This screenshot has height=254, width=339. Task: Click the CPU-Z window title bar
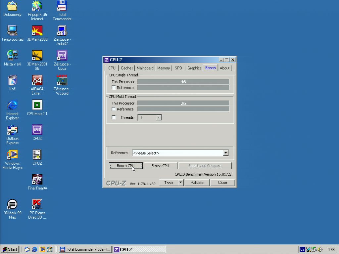coord(169,60)
